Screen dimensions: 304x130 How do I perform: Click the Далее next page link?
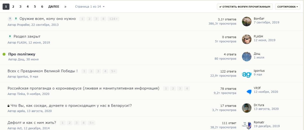click(x=54, y=7)
